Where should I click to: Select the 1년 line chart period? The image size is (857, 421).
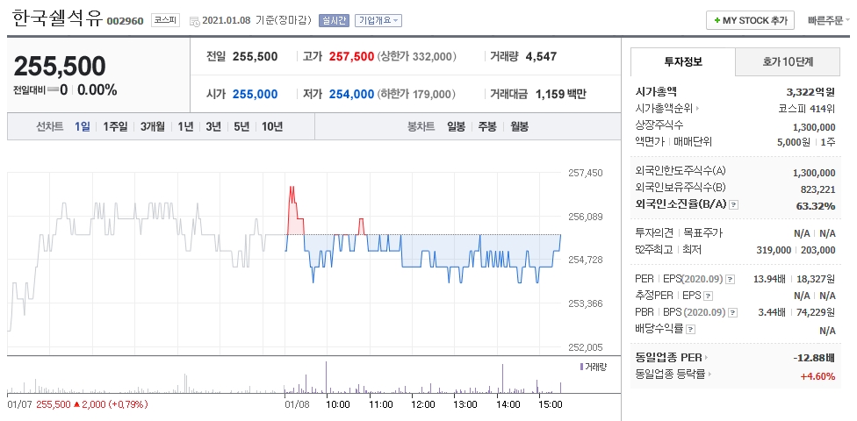tap(185, 126)
